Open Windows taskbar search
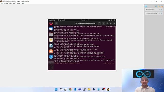Image resolution: width=164 pixels, height=92 pixels. click(61, 89)
